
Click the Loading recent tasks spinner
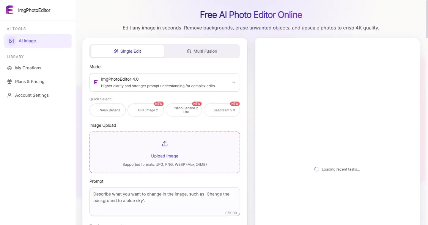point(317,169)
